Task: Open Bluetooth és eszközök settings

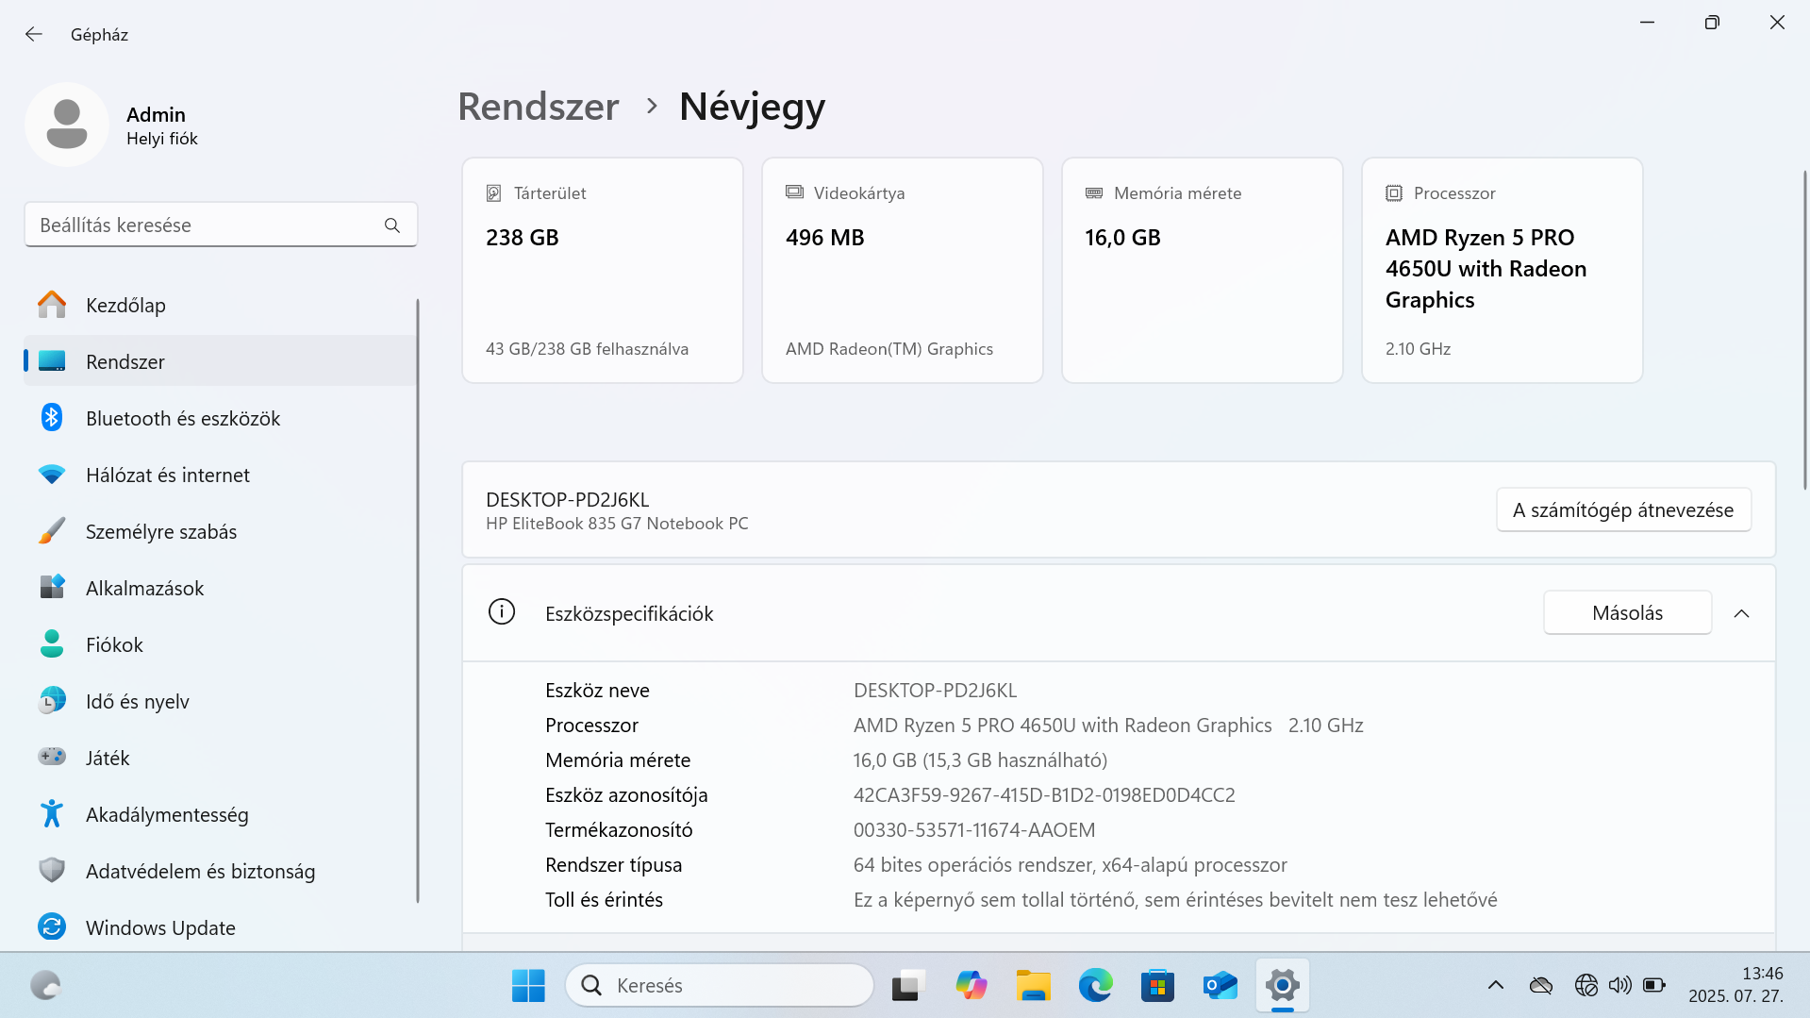Action: click(x=221, y=418)
